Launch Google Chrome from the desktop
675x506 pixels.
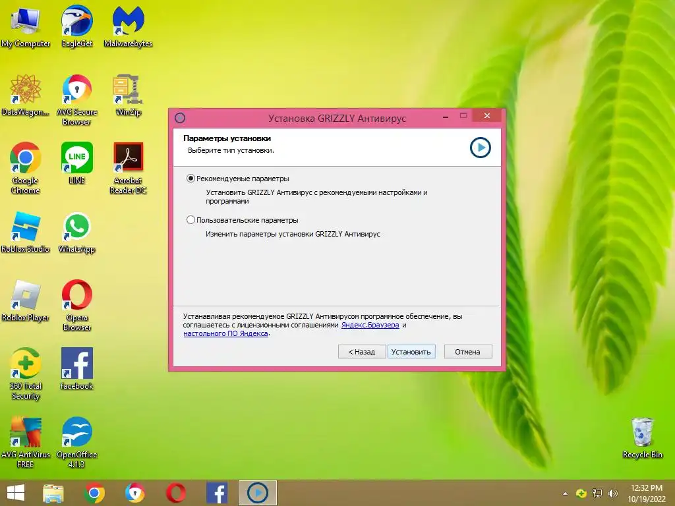[x=26, y=168]
